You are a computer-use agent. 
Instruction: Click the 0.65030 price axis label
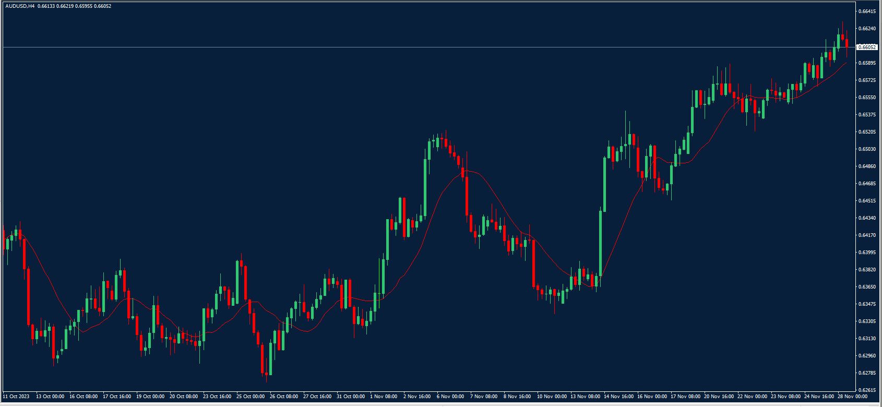coord(866,149)
